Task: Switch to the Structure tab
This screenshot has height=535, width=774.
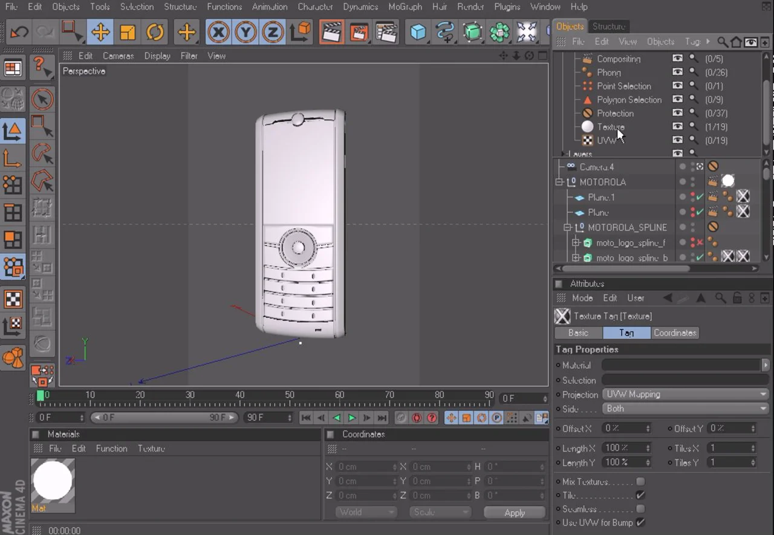Action: click(x=609, y=26)
